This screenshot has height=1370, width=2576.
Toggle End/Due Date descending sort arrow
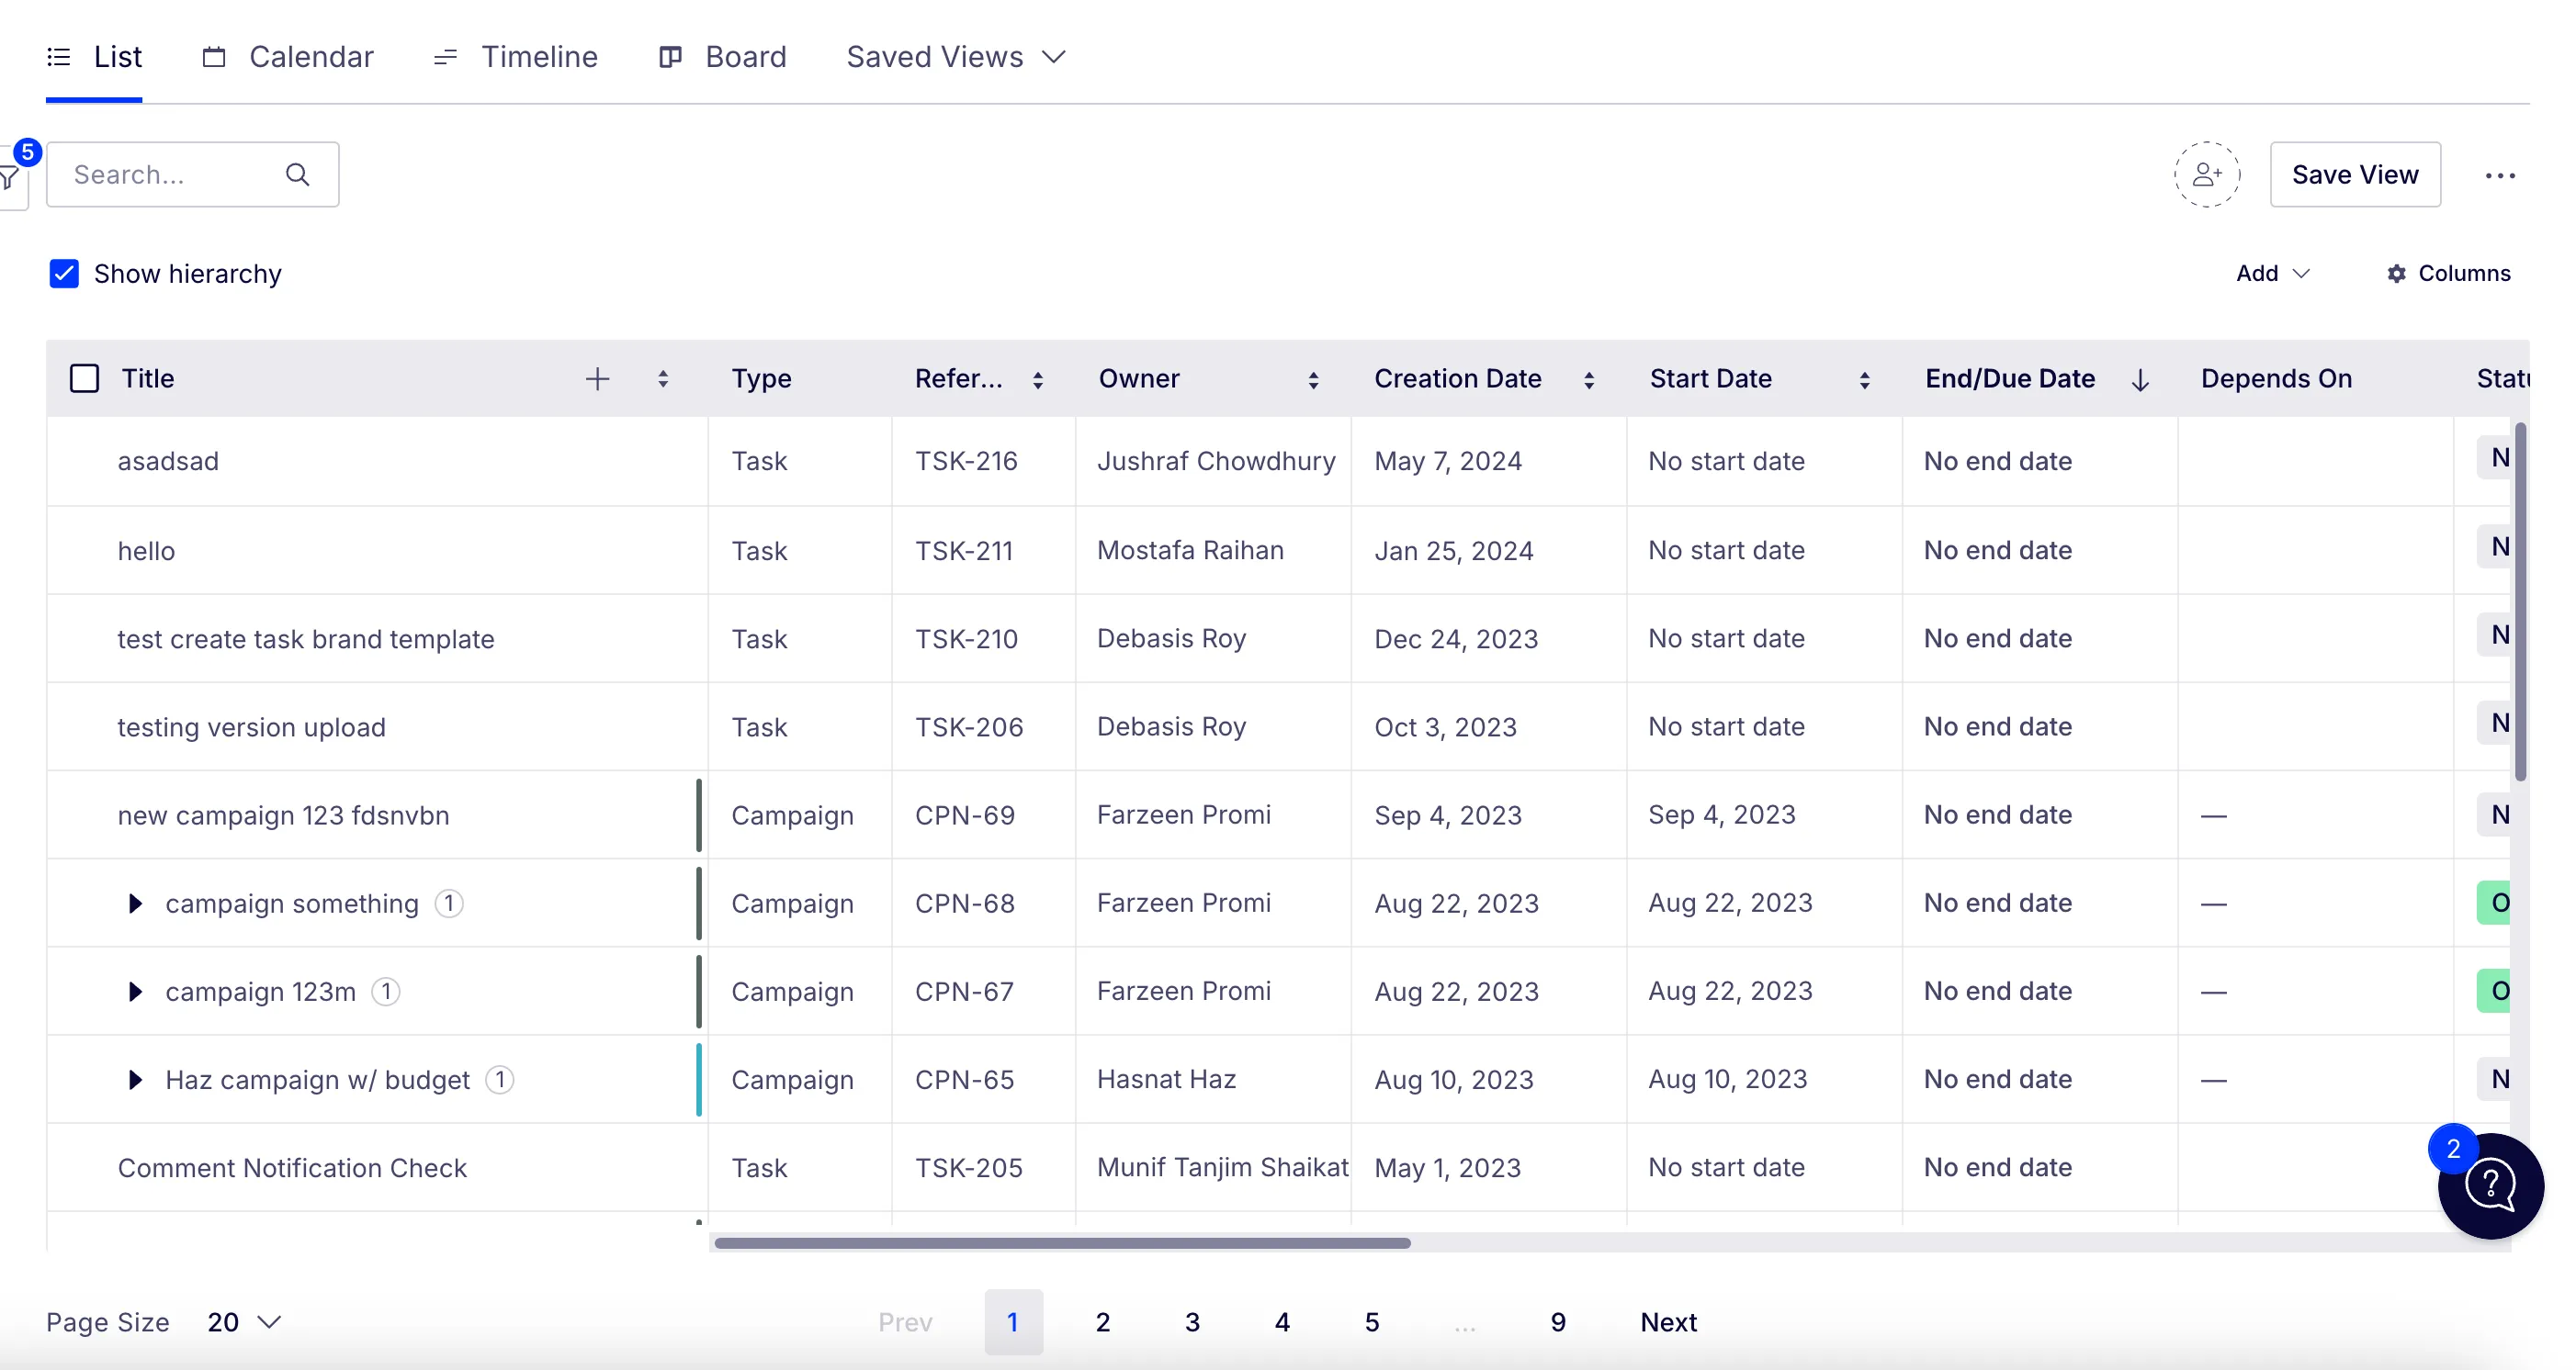pos(2140,380)
